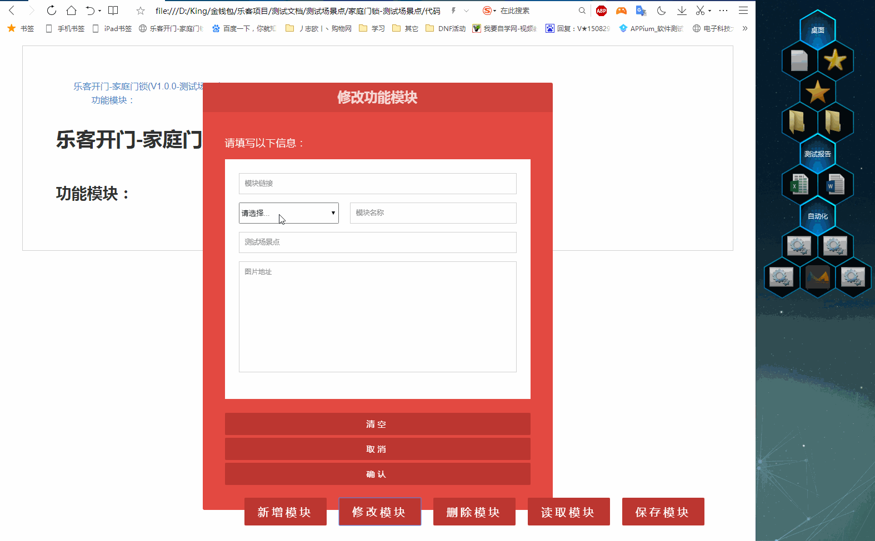The height and width of the screenshot is (541, 875).
Task: Click the 确认 confirm button
Action: [378, 474]
